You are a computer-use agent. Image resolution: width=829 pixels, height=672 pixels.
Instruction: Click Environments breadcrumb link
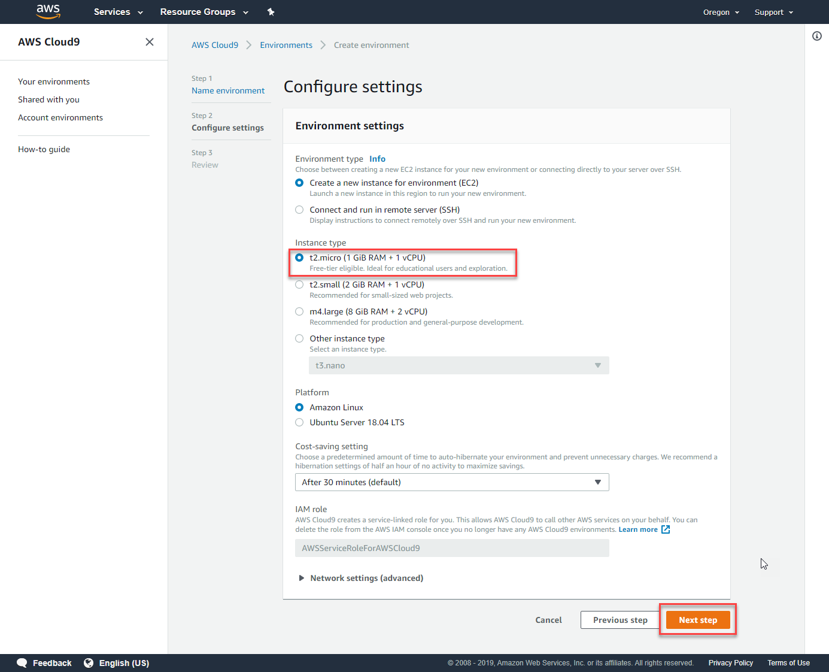pyautogui.click(x=286, y=45)
